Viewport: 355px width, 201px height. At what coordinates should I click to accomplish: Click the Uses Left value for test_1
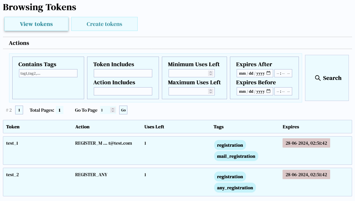click(x=145, y=143)
